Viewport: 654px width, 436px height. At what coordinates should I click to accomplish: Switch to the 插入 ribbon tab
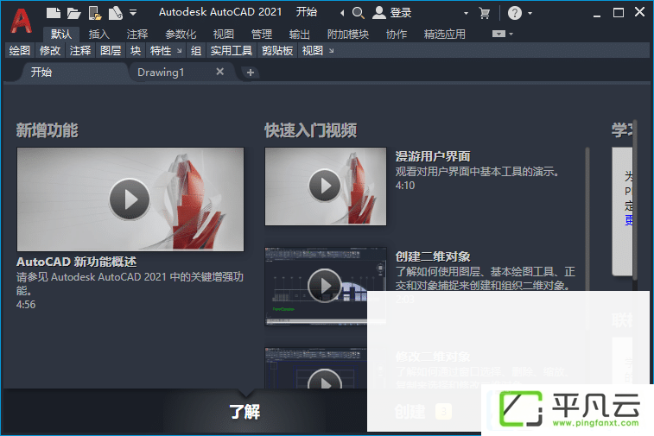pos(98,35)
